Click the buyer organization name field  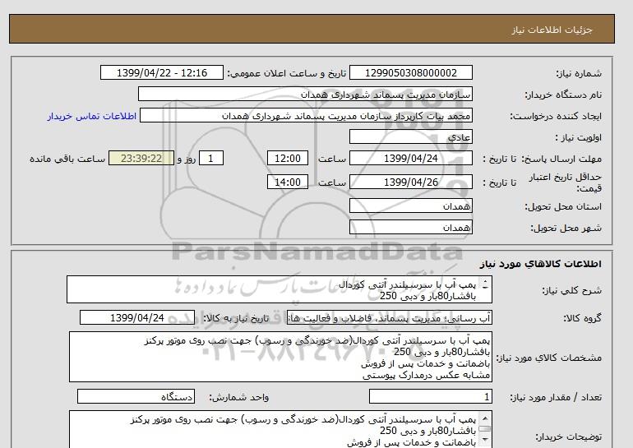point(305,94)
